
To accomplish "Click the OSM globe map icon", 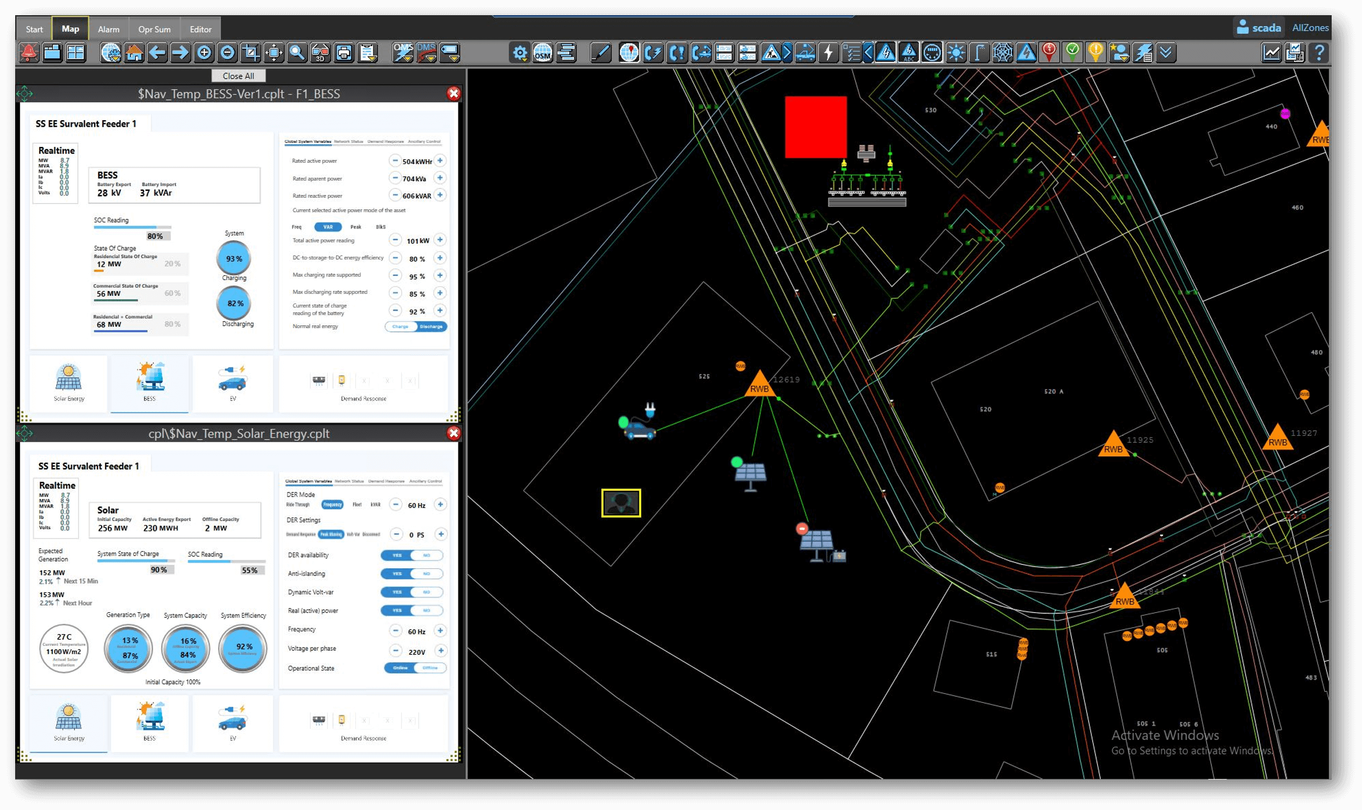I will [x=542, y=53].
